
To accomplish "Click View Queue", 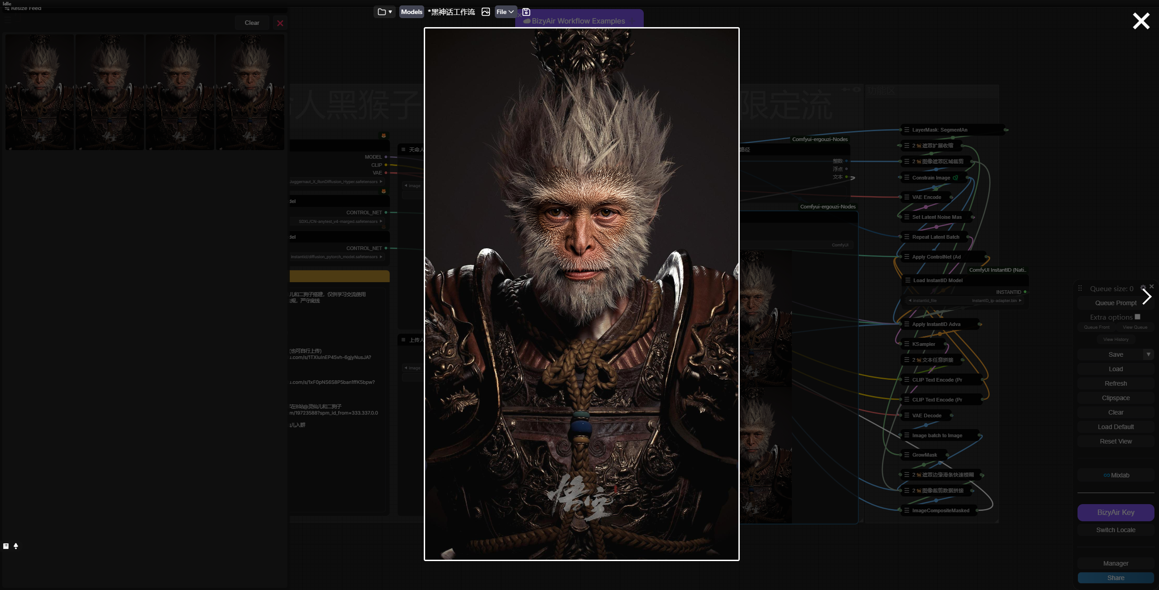I will 1135,327.
